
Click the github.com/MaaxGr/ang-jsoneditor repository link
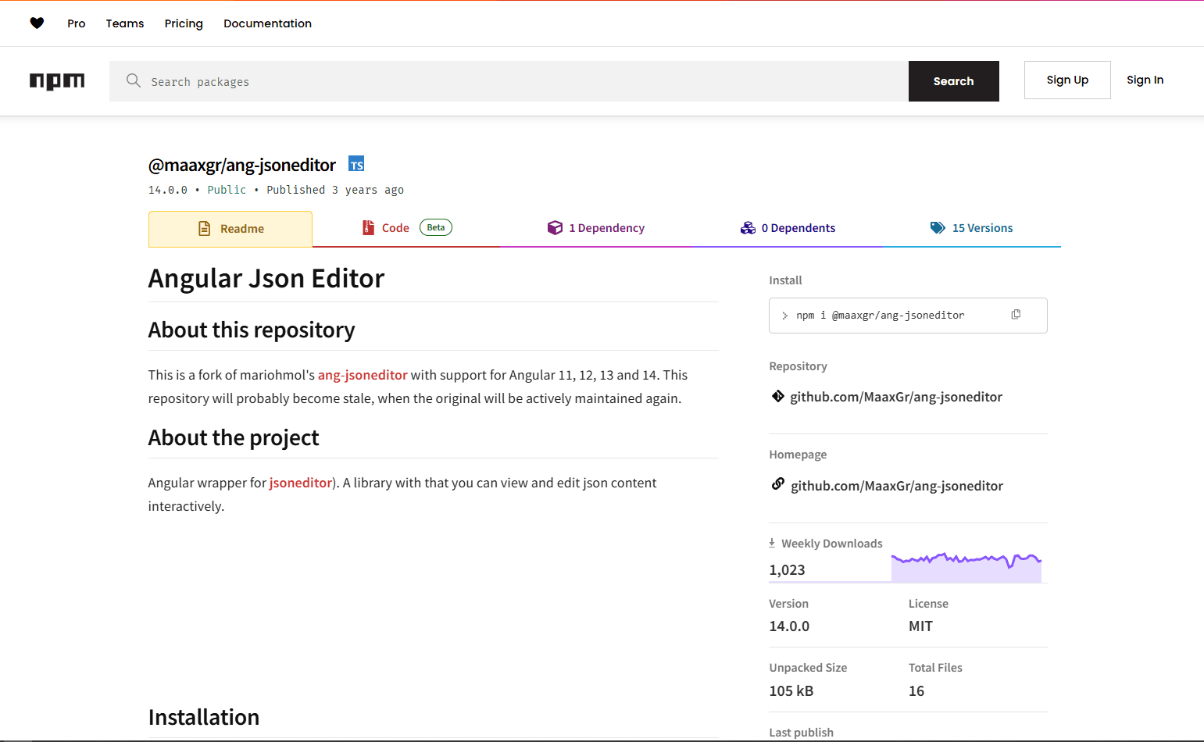tap(895, 396)
